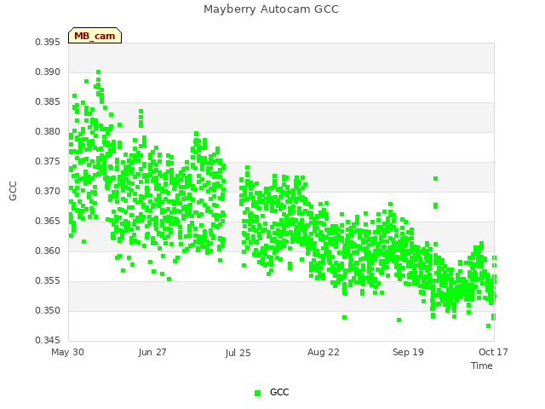This screenshot has height=409, width=545.
Task: Click the May 30 x-axis label
Action: [67, 352]
